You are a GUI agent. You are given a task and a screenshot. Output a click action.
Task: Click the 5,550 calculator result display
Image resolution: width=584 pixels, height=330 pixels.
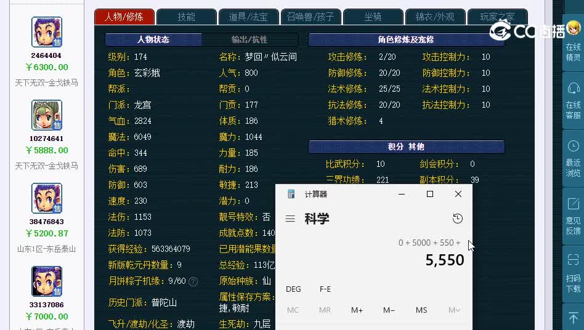(x=445, y=260)
